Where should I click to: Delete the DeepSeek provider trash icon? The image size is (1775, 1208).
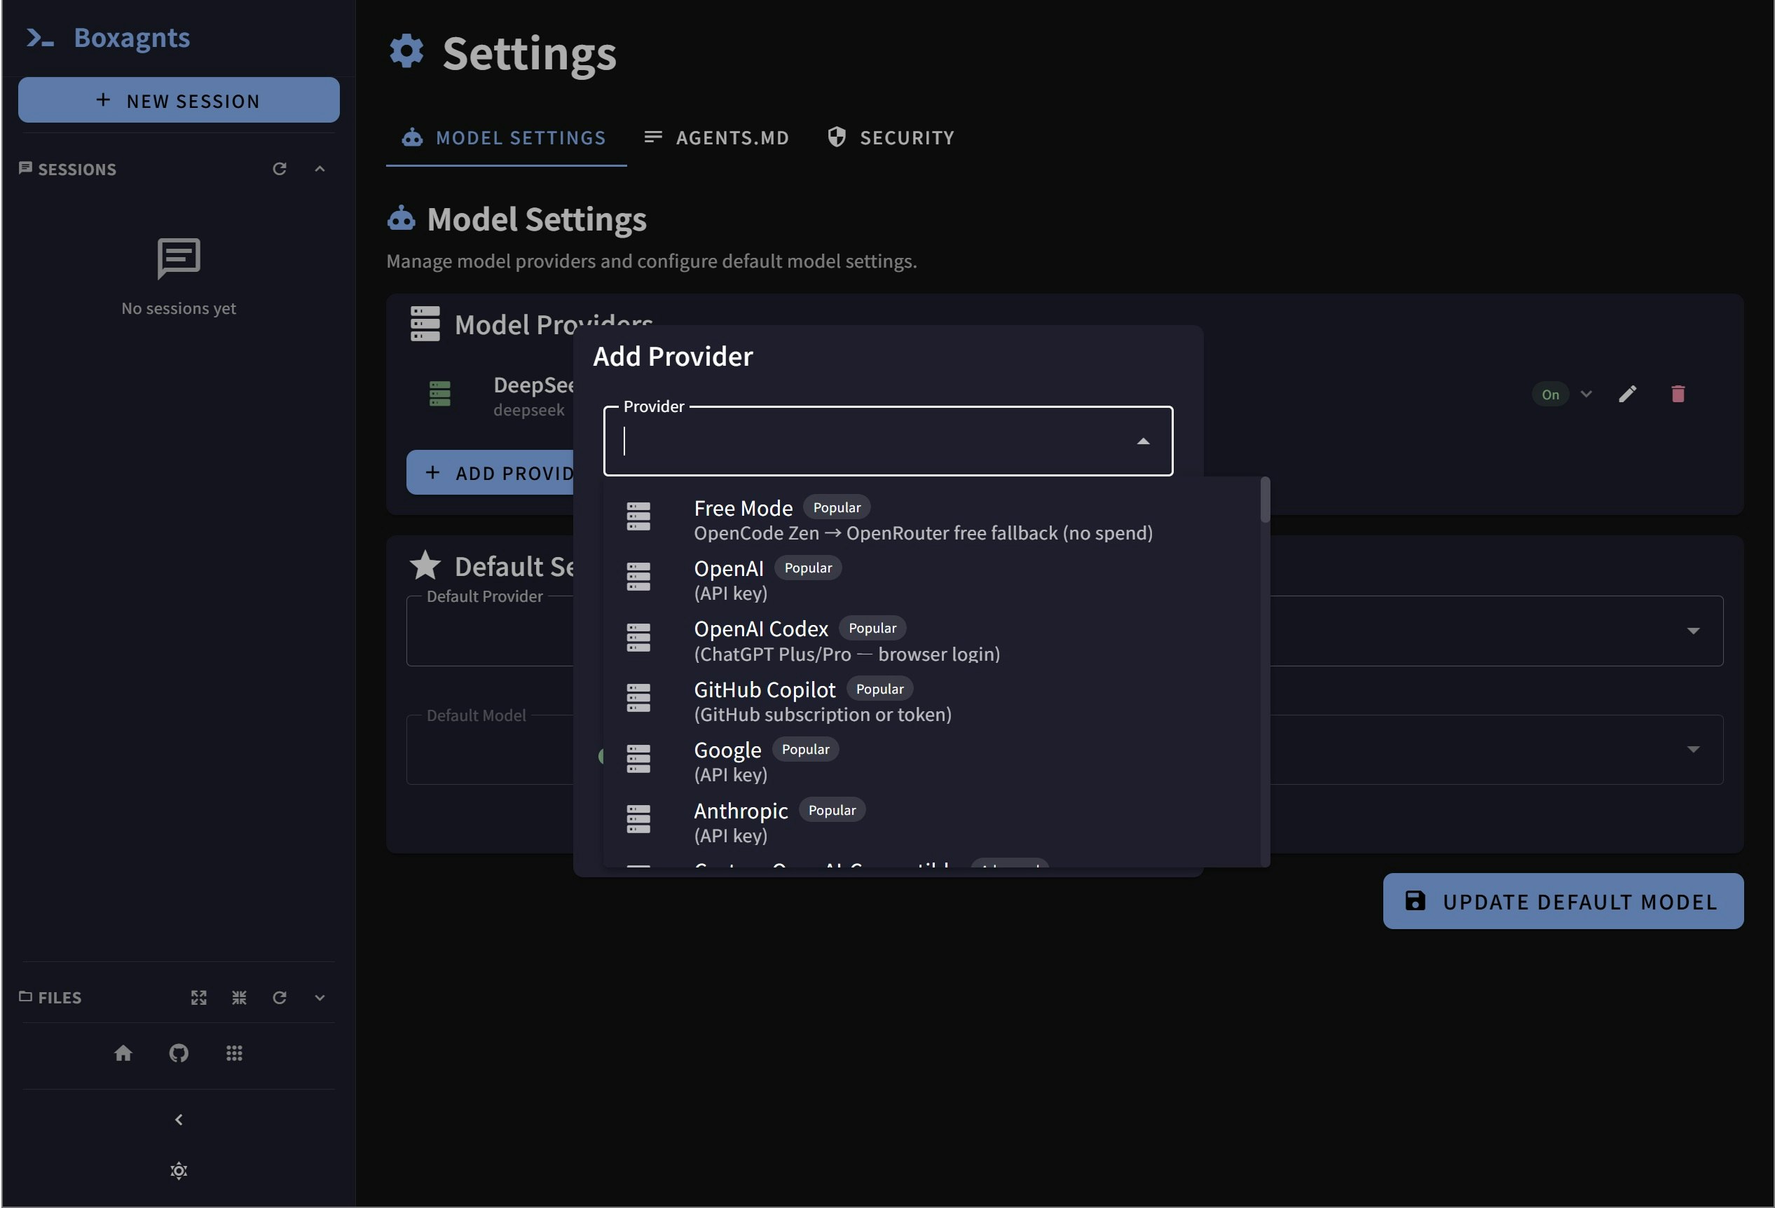(1678, 394)
